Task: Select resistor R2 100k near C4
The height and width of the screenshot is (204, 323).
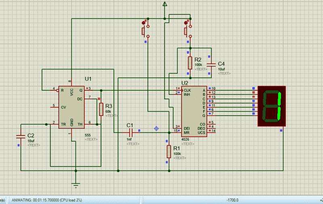Action: coord(190,63)
